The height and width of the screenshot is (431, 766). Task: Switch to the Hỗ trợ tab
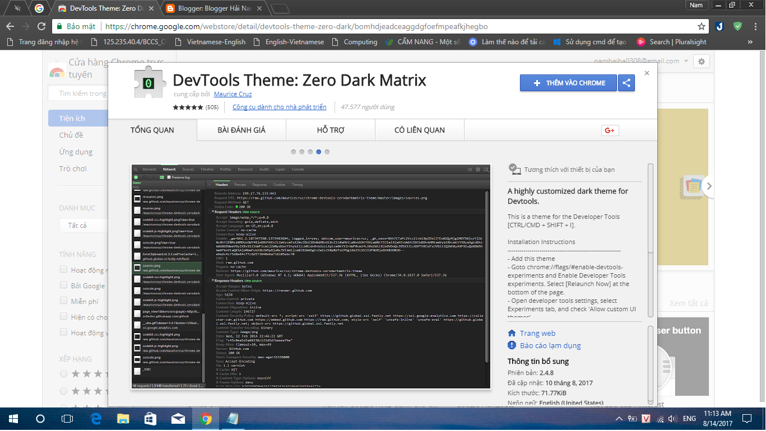click(x=331, y=130)
